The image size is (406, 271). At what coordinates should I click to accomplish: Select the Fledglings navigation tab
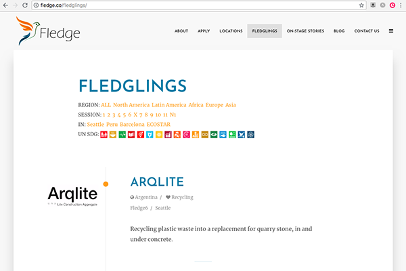pyautogui.click(x=265, y=31)
